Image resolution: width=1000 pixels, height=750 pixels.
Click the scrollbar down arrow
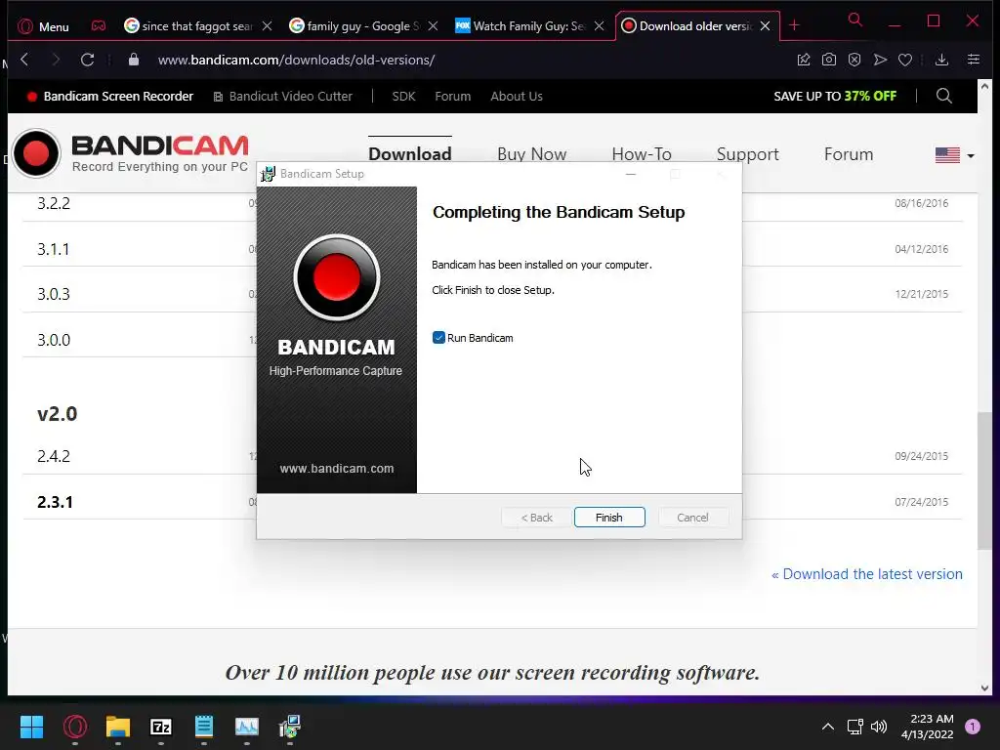pos(984,687)
